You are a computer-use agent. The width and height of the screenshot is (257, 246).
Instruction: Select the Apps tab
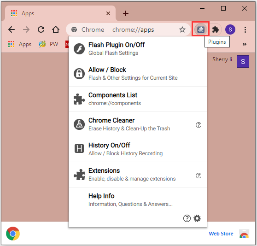click(60, 13)
